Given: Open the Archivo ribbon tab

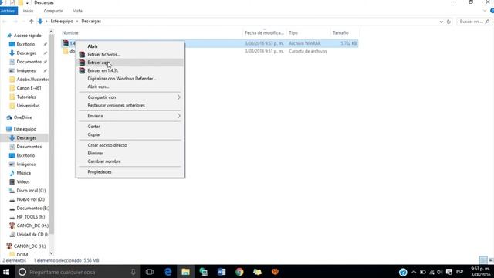Looking at the screenshot, I should coord(8,11).
